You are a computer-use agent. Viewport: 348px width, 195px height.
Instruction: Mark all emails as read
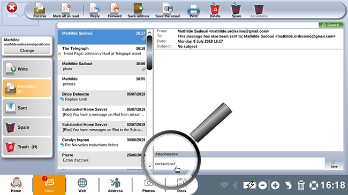tap(66, 10)
